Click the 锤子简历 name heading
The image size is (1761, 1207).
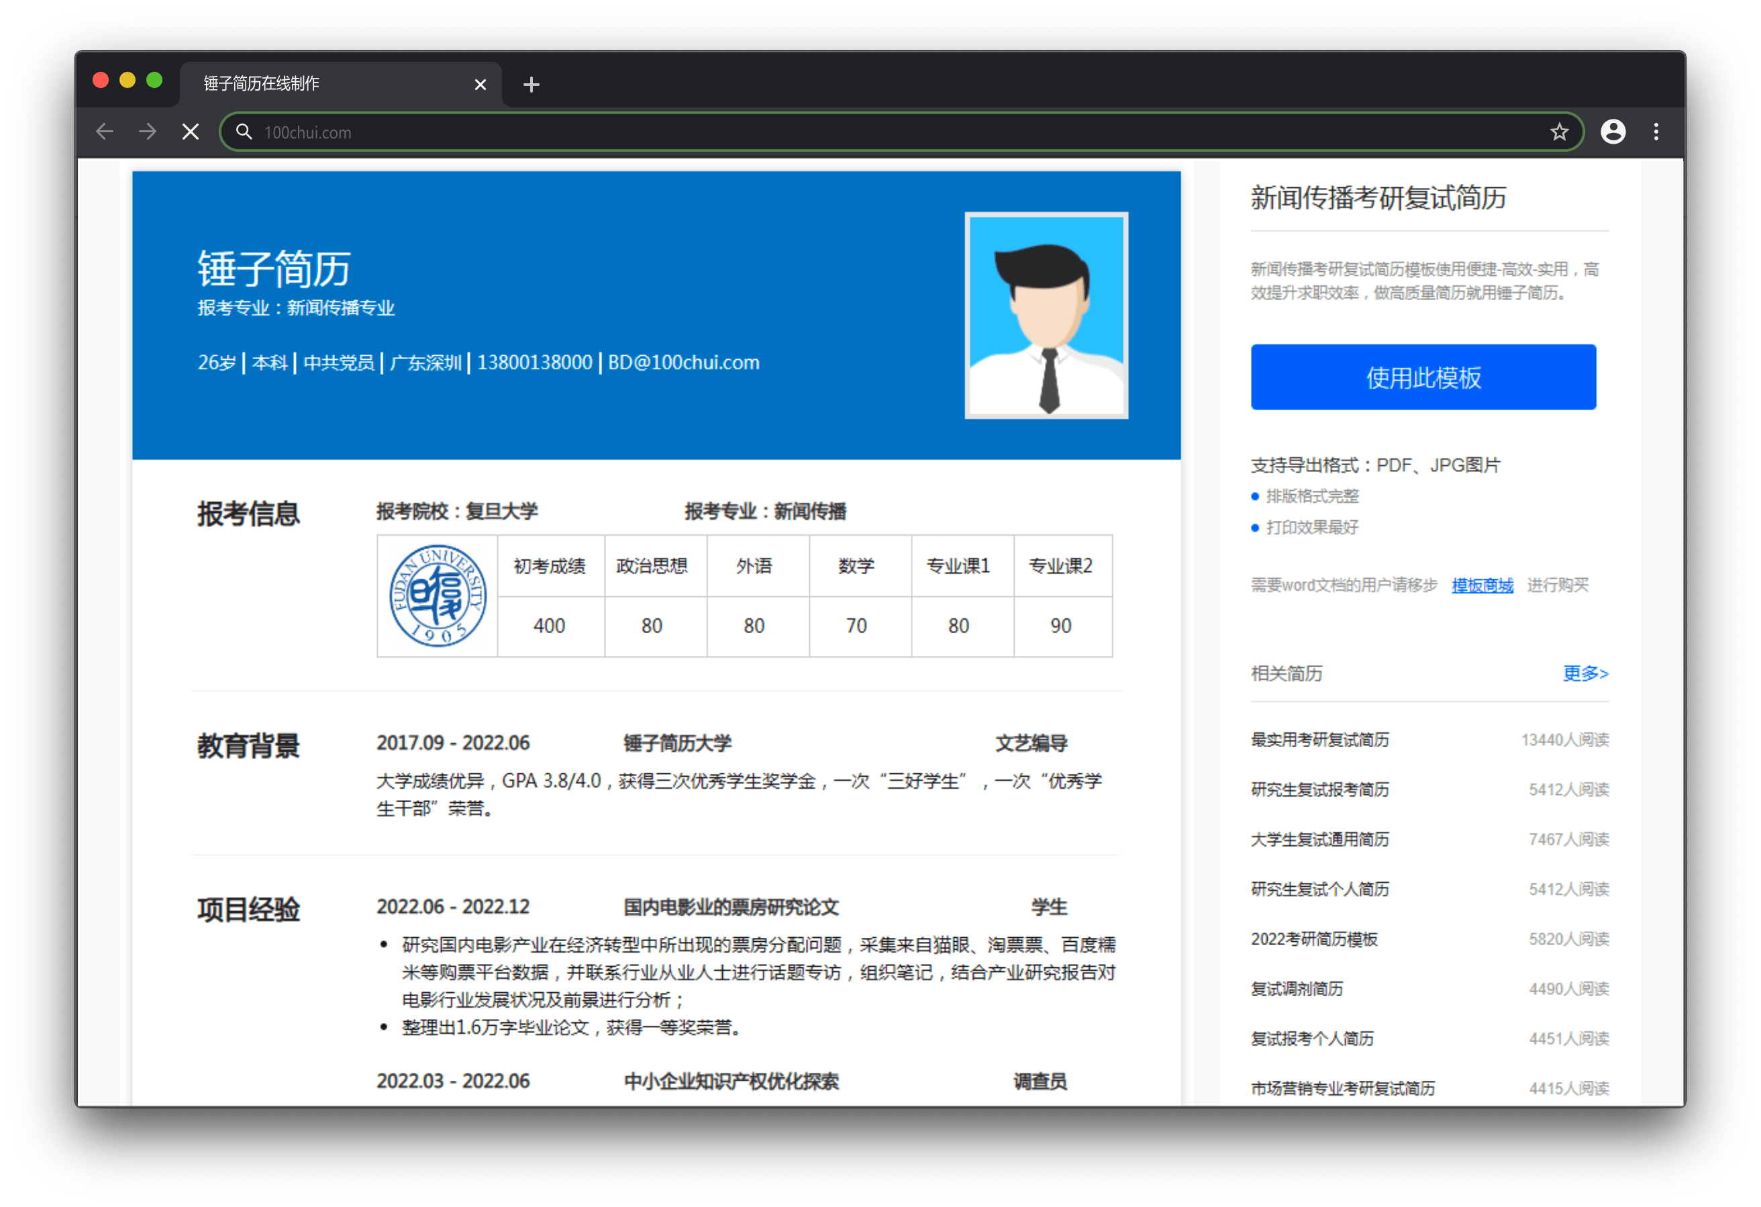[x=274, y=268]
